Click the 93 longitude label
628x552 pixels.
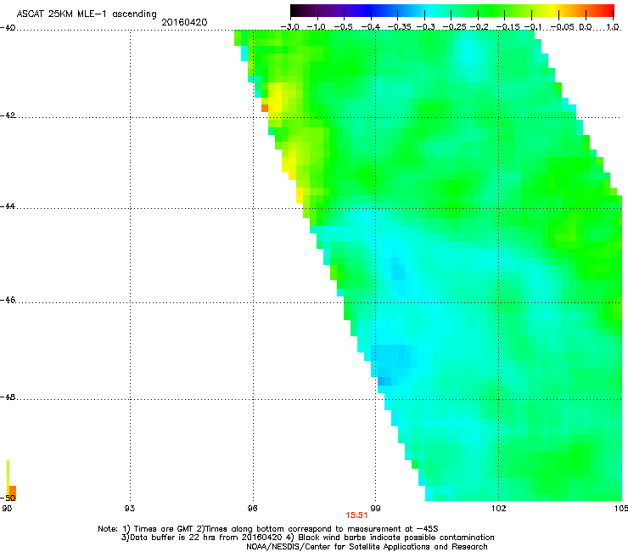pyautogui.click(x=130, y=509)
